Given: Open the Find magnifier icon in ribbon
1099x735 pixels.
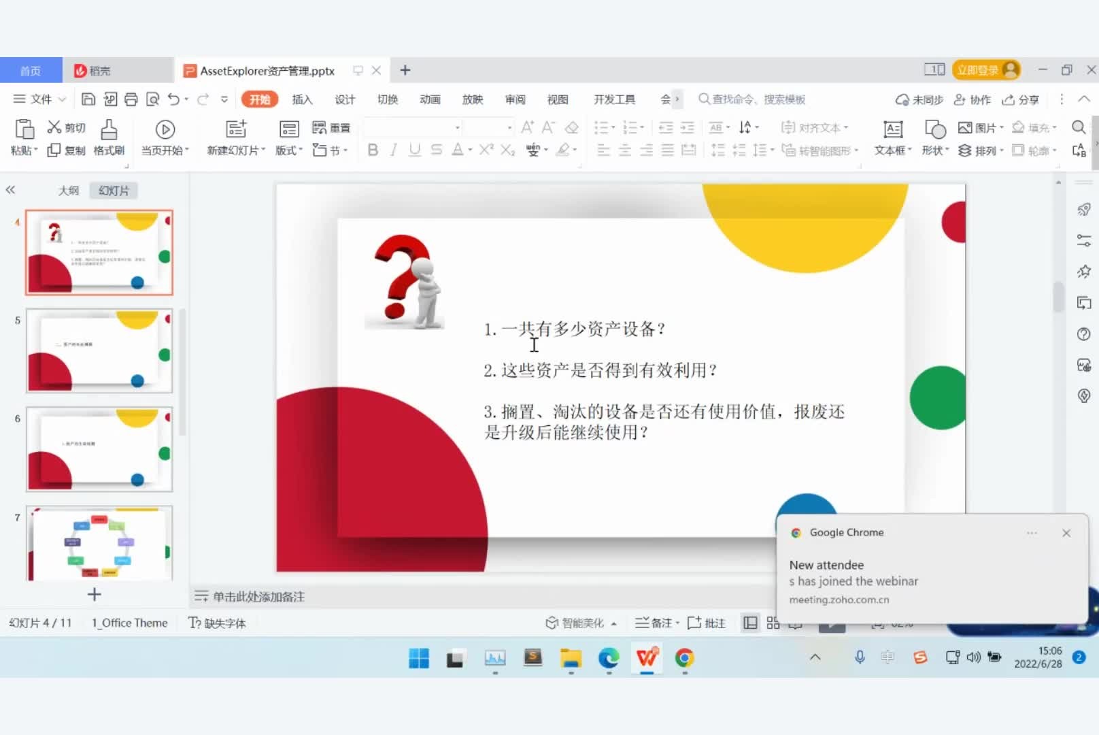Looking at the screenshot, I should coord(1079,127).
